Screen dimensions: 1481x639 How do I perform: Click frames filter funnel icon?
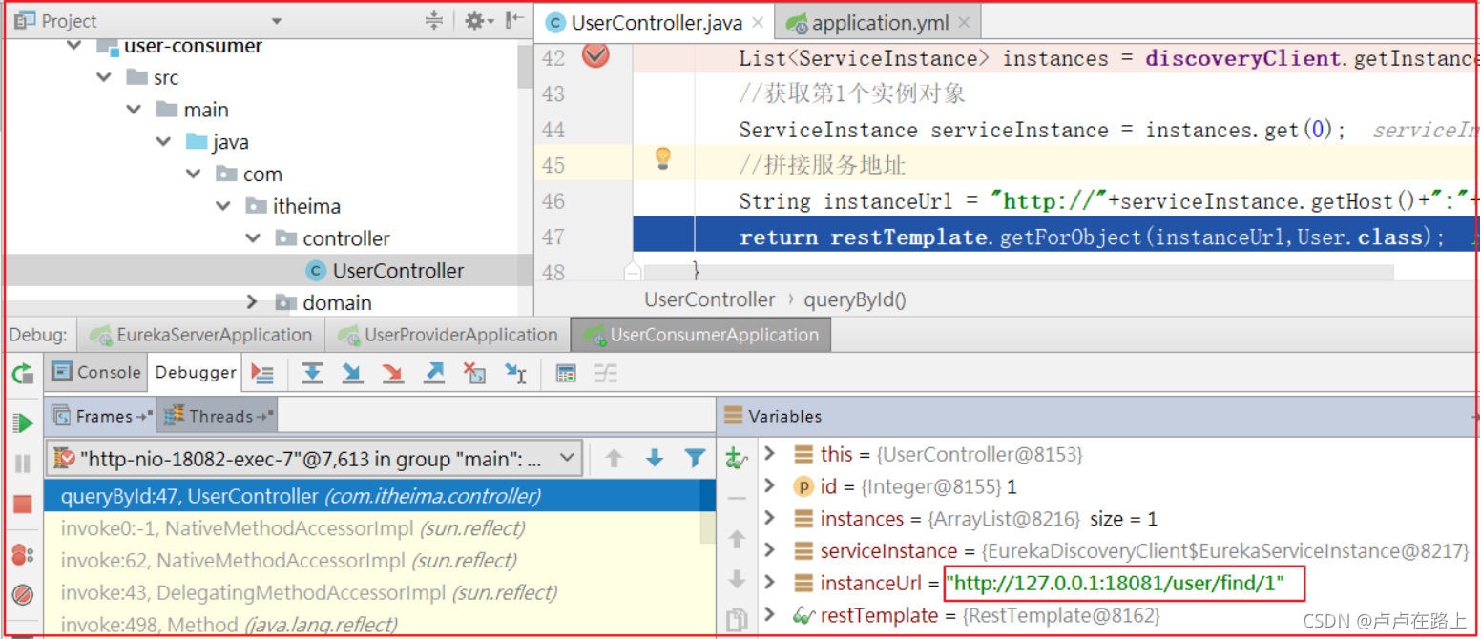[696, 459]
